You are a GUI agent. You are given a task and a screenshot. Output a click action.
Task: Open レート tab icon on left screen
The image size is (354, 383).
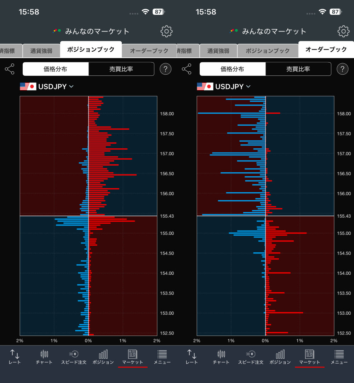(15, 357)
